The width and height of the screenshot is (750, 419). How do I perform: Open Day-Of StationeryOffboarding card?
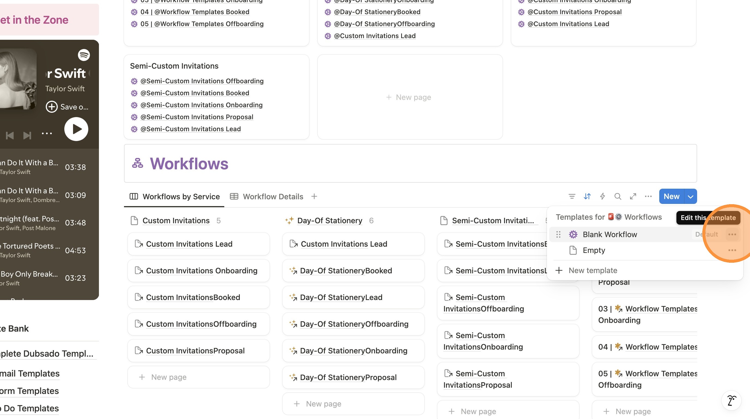tap(353, 324)
